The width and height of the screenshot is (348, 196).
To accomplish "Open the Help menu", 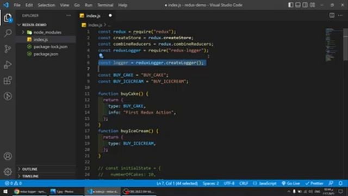I will click(122, 5).
